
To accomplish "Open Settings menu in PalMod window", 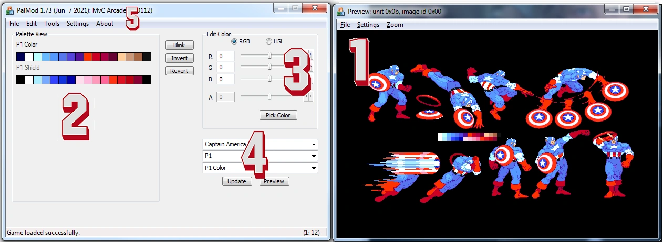I will (x=78, y=24).
